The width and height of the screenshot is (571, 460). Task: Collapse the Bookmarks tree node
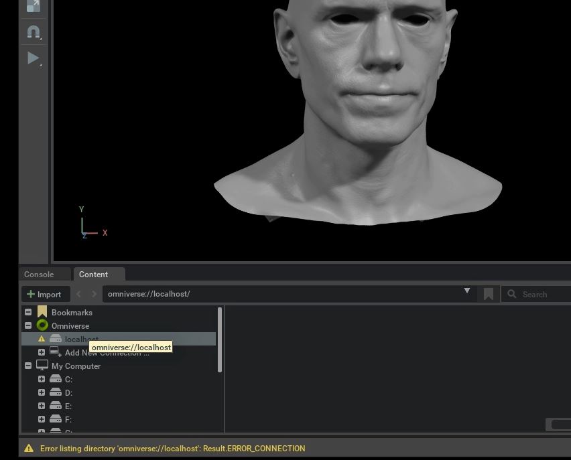pos(28,313)
